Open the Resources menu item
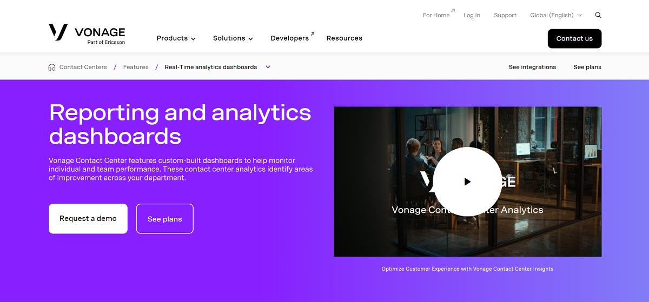This screenshot has height=302, width=649. (x=344, y=38)
